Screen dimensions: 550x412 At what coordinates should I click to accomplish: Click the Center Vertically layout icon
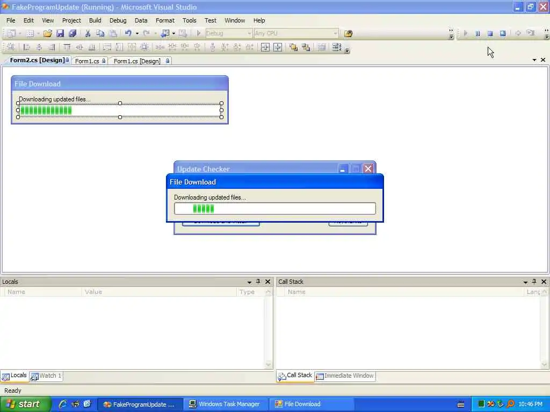click(x=278, y=47)
